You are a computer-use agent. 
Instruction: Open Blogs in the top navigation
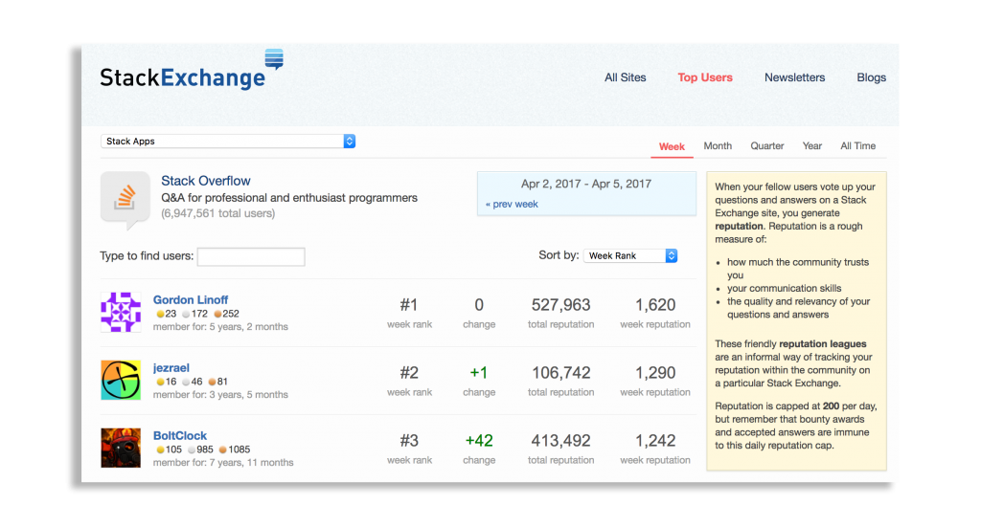[871, 77]
